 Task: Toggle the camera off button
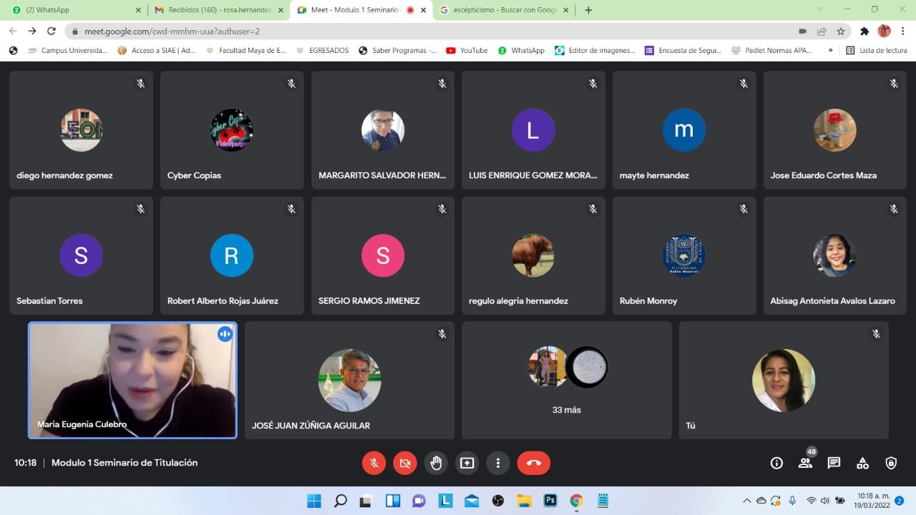[x=405, y=463]
